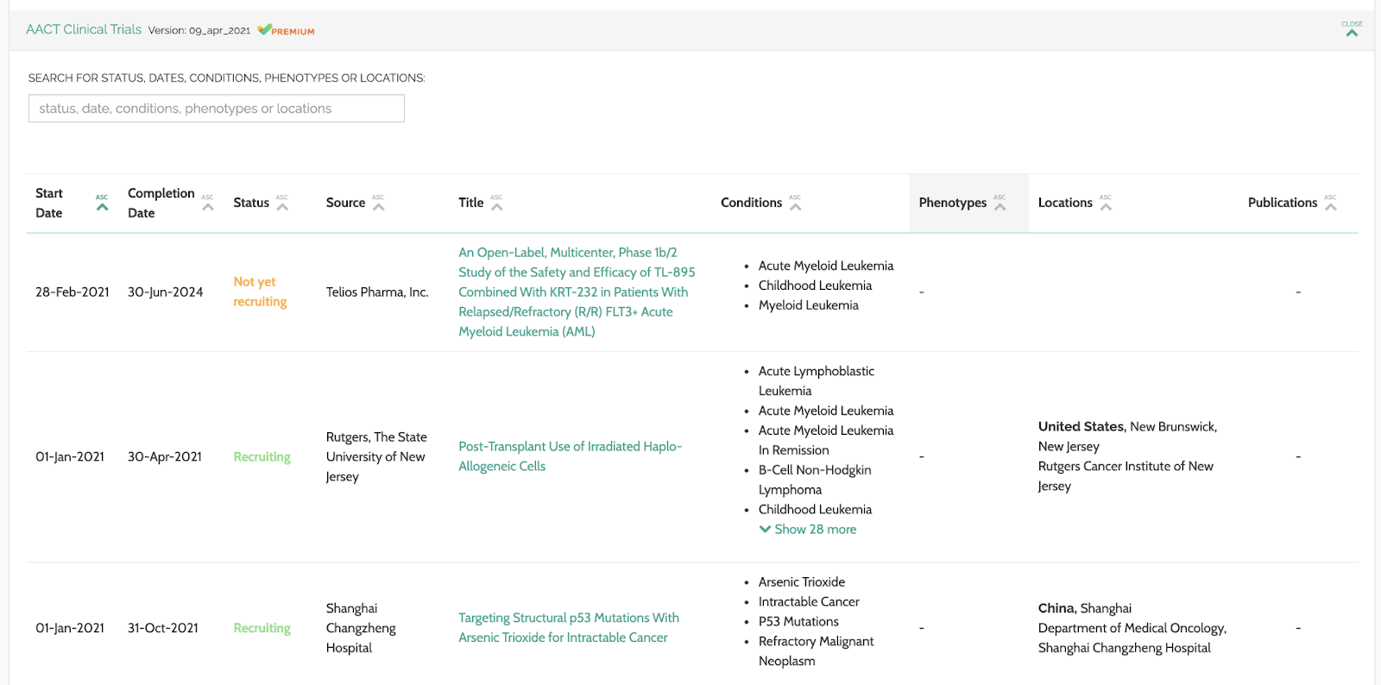1381x685 pixels.
Task: Click Completion Date sort arrow icon
Action: 207,206
